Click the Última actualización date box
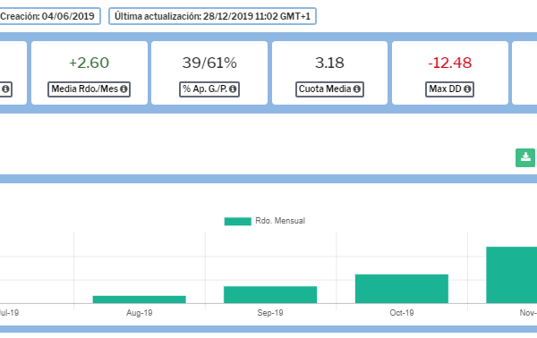The width and height of the screenshot is (537, 338). point(212,16)
